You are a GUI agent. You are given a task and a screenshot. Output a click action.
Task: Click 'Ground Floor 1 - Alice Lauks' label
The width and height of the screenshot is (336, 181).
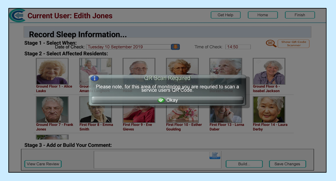coord(54,89)
